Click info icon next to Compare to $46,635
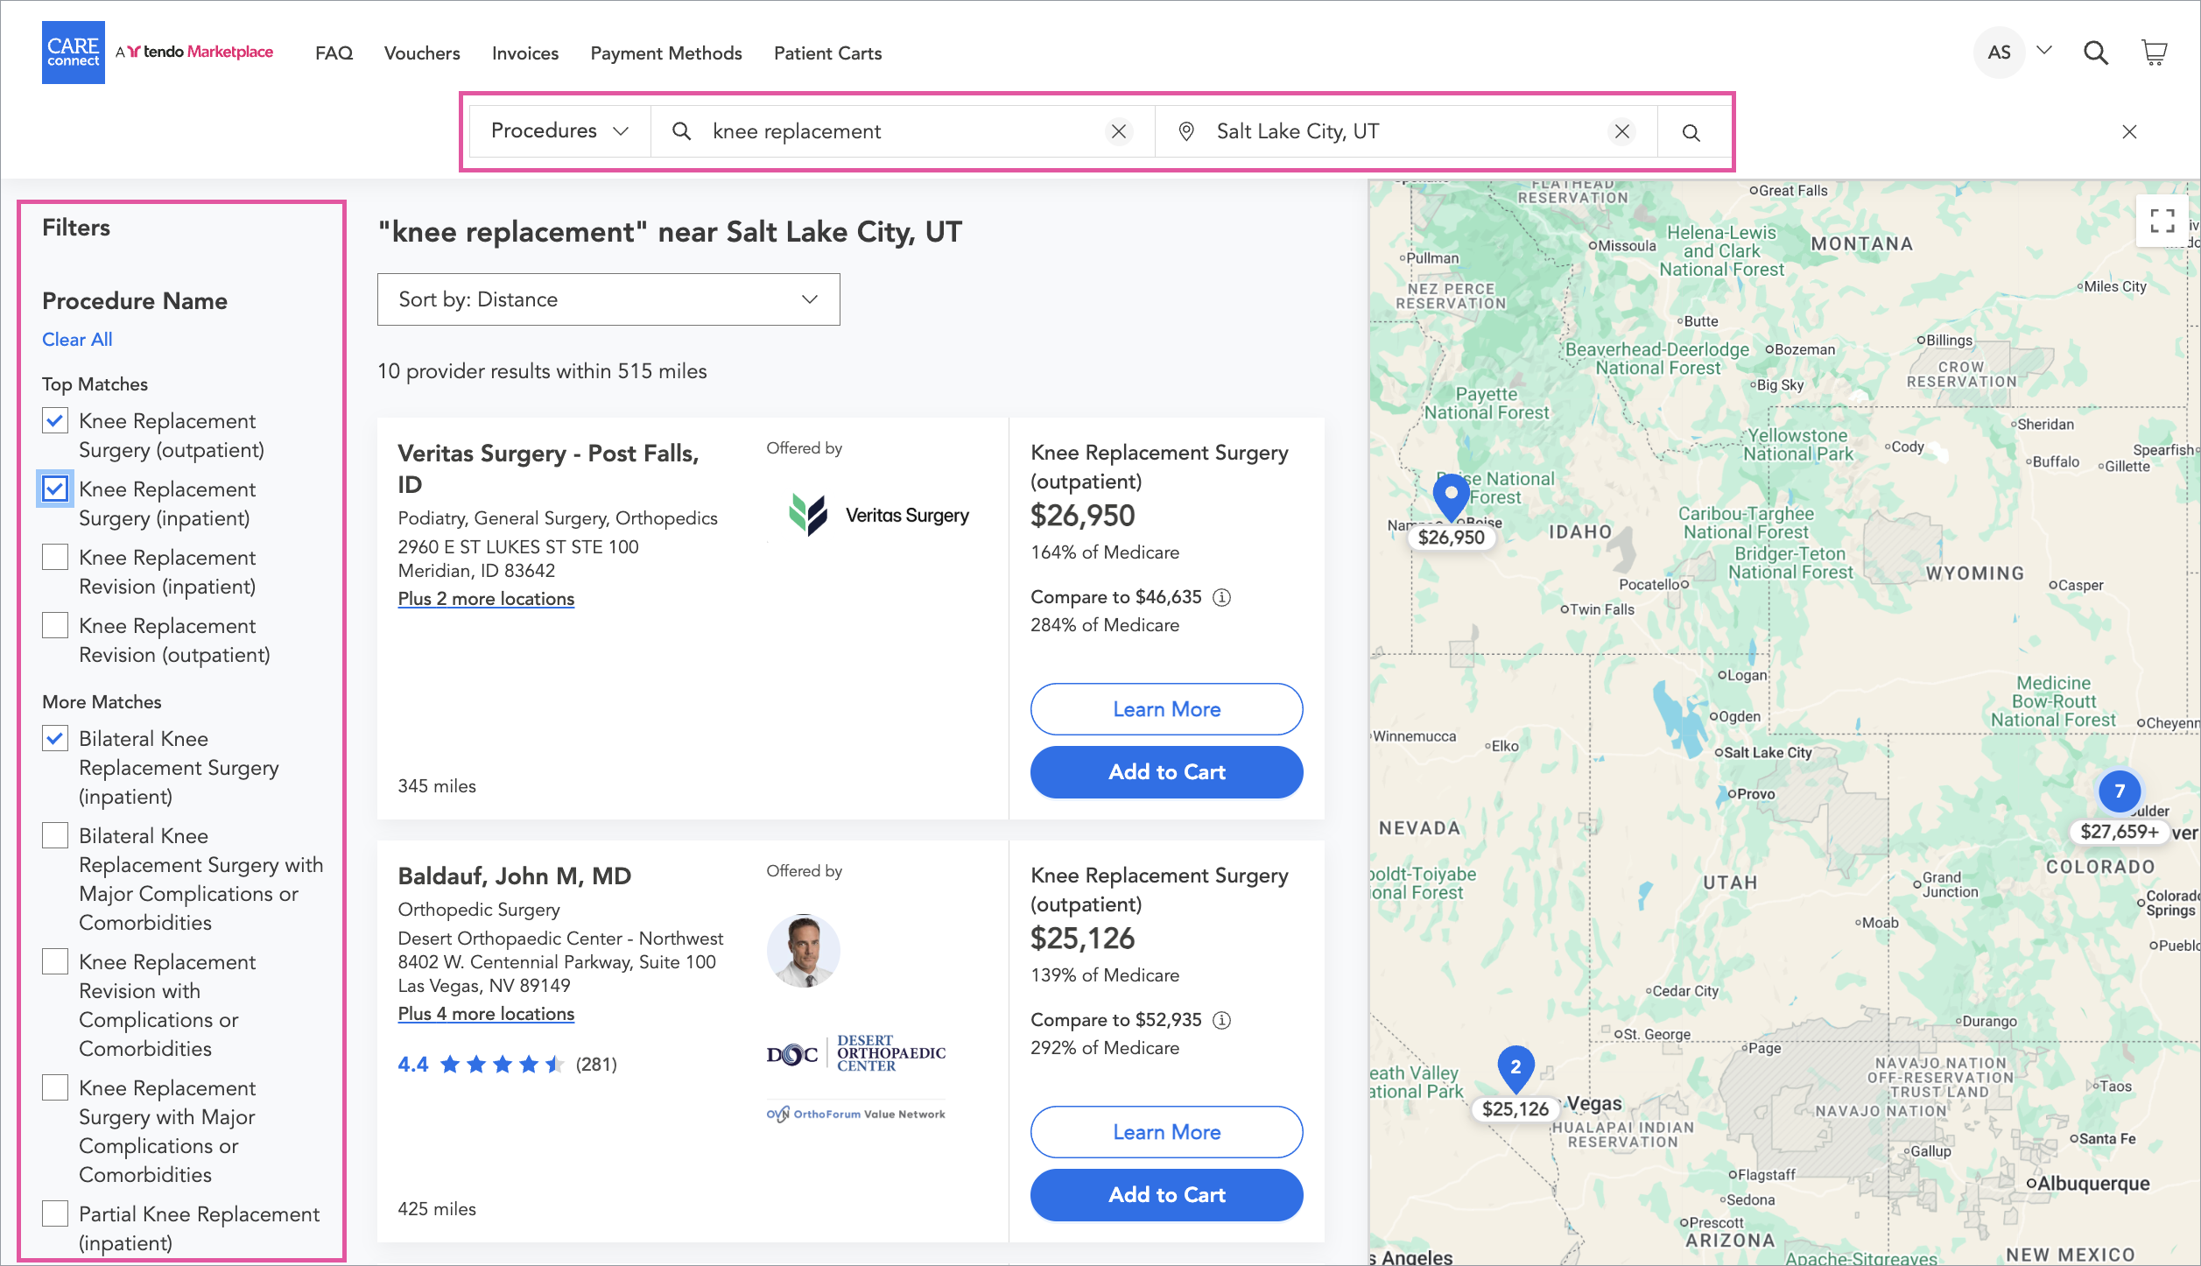 (1221, 597)
